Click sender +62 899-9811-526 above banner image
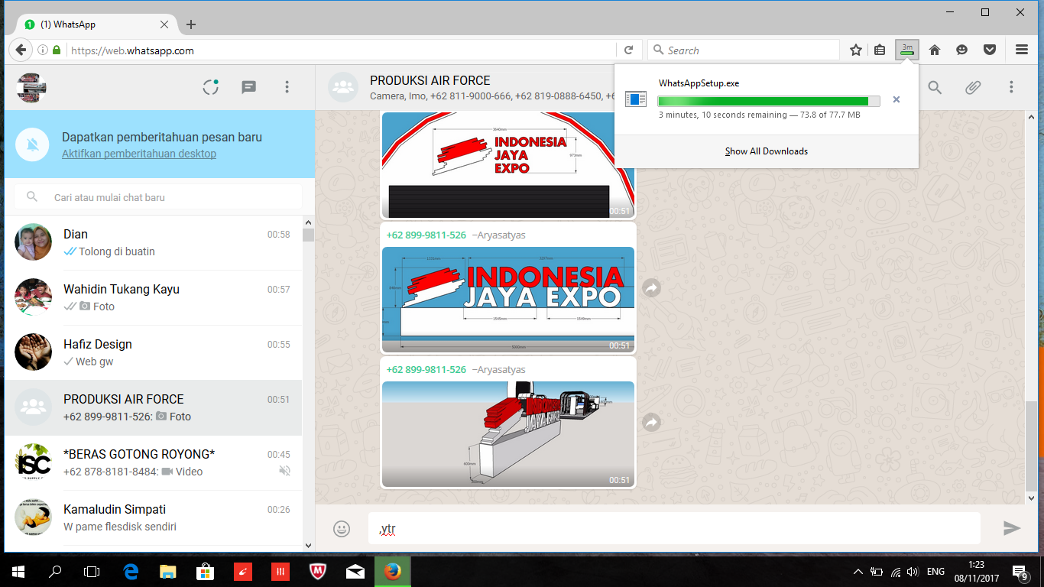Viewport: 1044px width, 587px height. tap(426, 235)
